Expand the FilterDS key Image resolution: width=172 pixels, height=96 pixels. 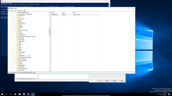[16, 25]
